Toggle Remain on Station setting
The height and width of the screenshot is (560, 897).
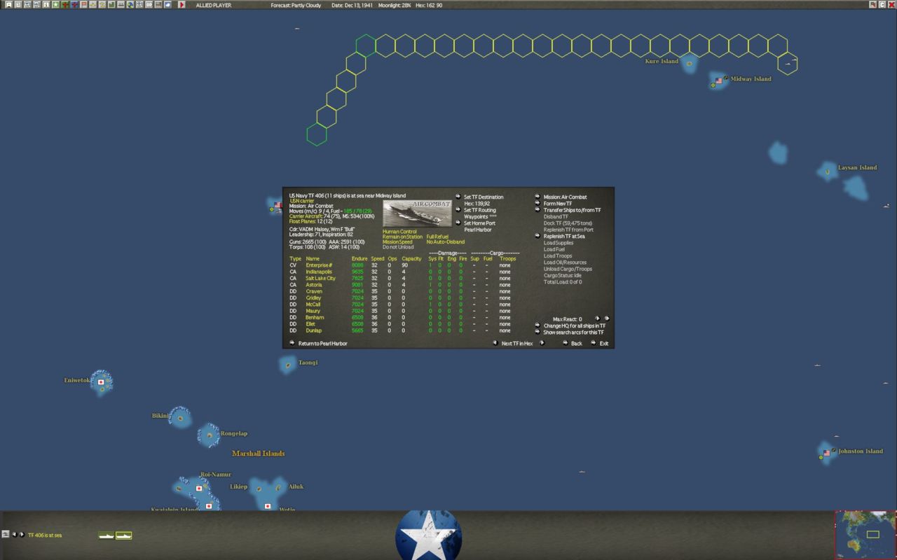(x=403, y=237)
